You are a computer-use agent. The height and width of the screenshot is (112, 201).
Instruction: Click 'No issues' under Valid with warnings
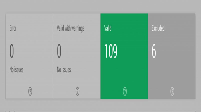64,70
